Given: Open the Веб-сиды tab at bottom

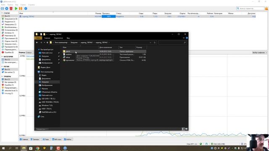Looking at the screenshot, I should point(57,139).
